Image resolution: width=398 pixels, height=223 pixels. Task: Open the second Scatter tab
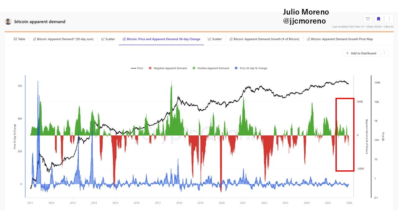[215, 39]
